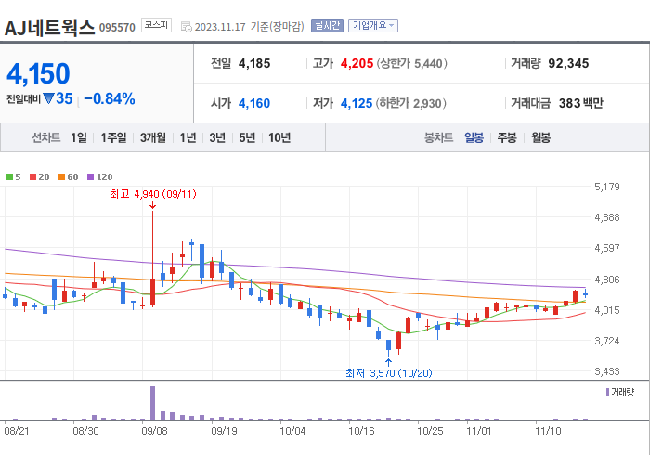The height and width of the screenshot is (455, 650).
Task: Select the 1주일 line chart tab
Action: pos(113,137)
